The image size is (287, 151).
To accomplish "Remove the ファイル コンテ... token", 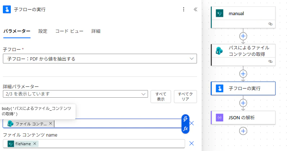I will (50, 124).
